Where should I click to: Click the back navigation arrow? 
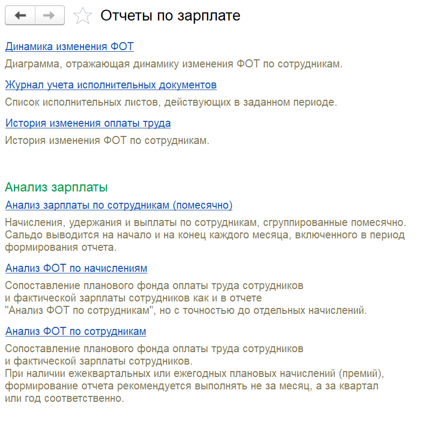coord(20,16)
